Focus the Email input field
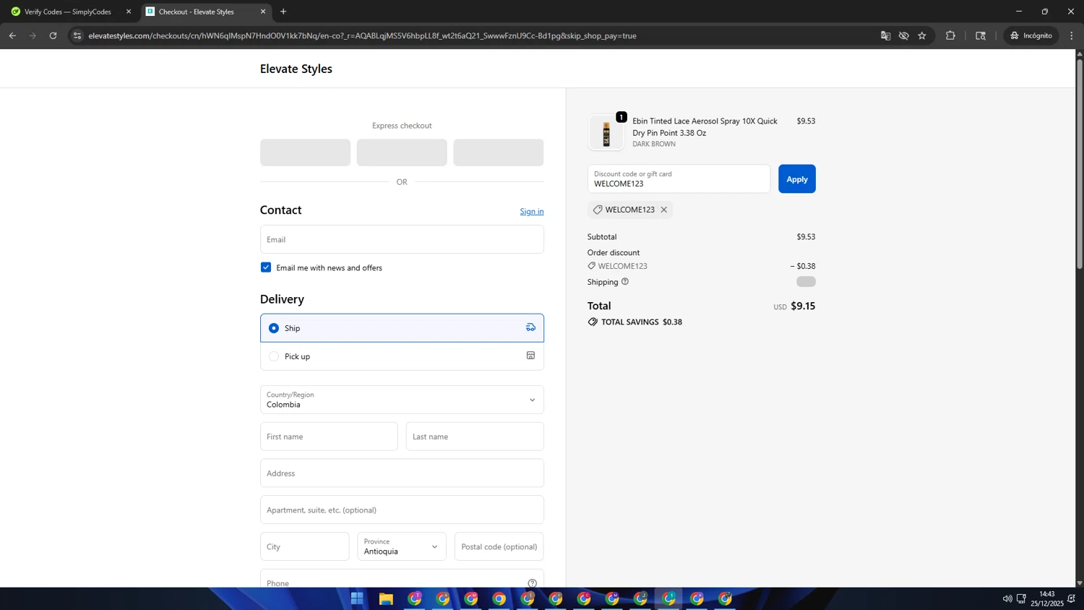The width and height of the screenshot is (1084, 610). point(402,239)
